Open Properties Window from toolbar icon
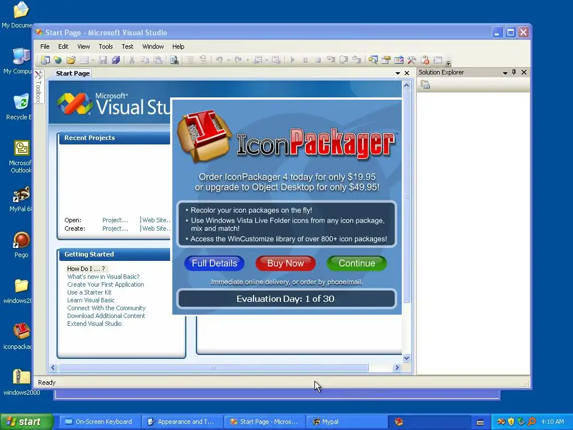This screenshot has height=430, width=573. point(386,60)
